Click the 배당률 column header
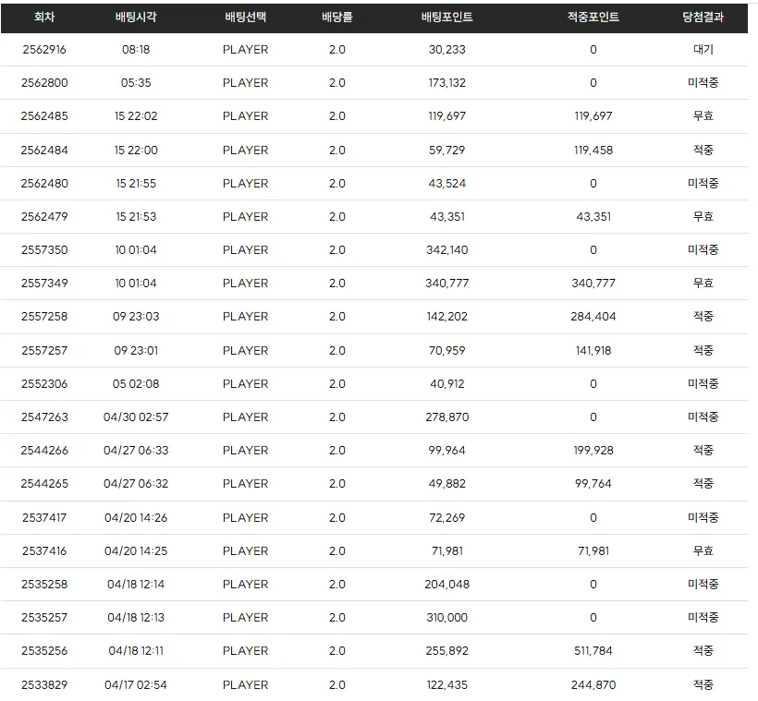Viewport: 758px width, 701px height. point(337,17)
